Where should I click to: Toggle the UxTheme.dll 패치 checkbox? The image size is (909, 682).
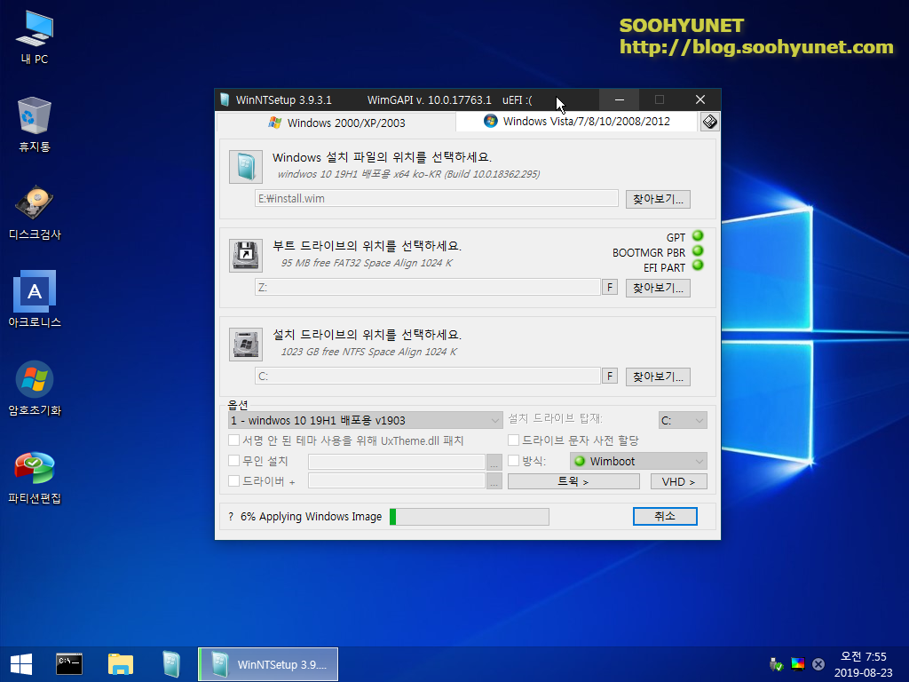[x=234, y=440]
